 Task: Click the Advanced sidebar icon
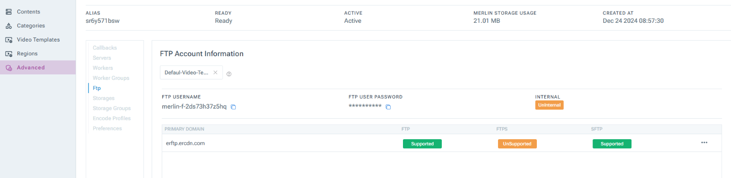tap(9, 68)
